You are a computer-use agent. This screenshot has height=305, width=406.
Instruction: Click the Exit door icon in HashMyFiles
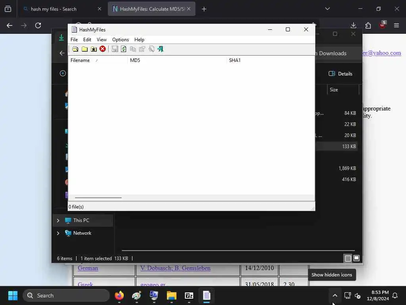(x=161, y=49)
